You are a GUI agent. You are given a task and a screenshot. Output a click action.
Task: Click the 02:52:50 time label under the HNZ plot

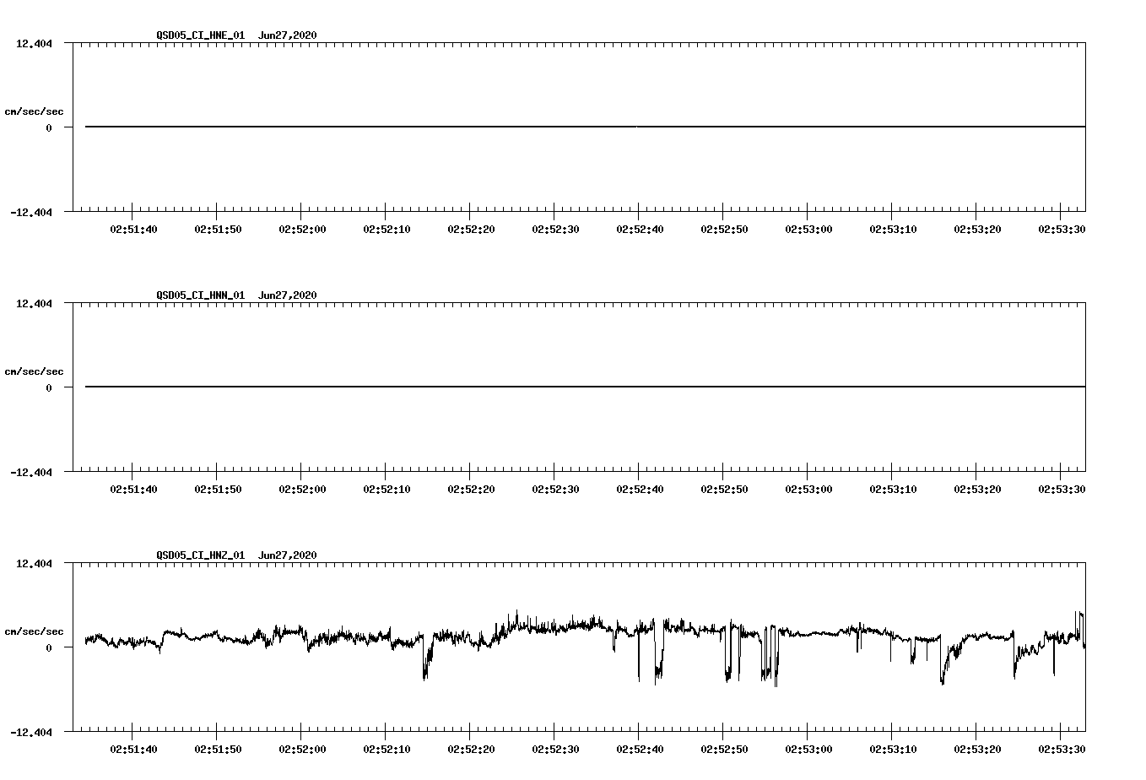[x=724, y=750]
